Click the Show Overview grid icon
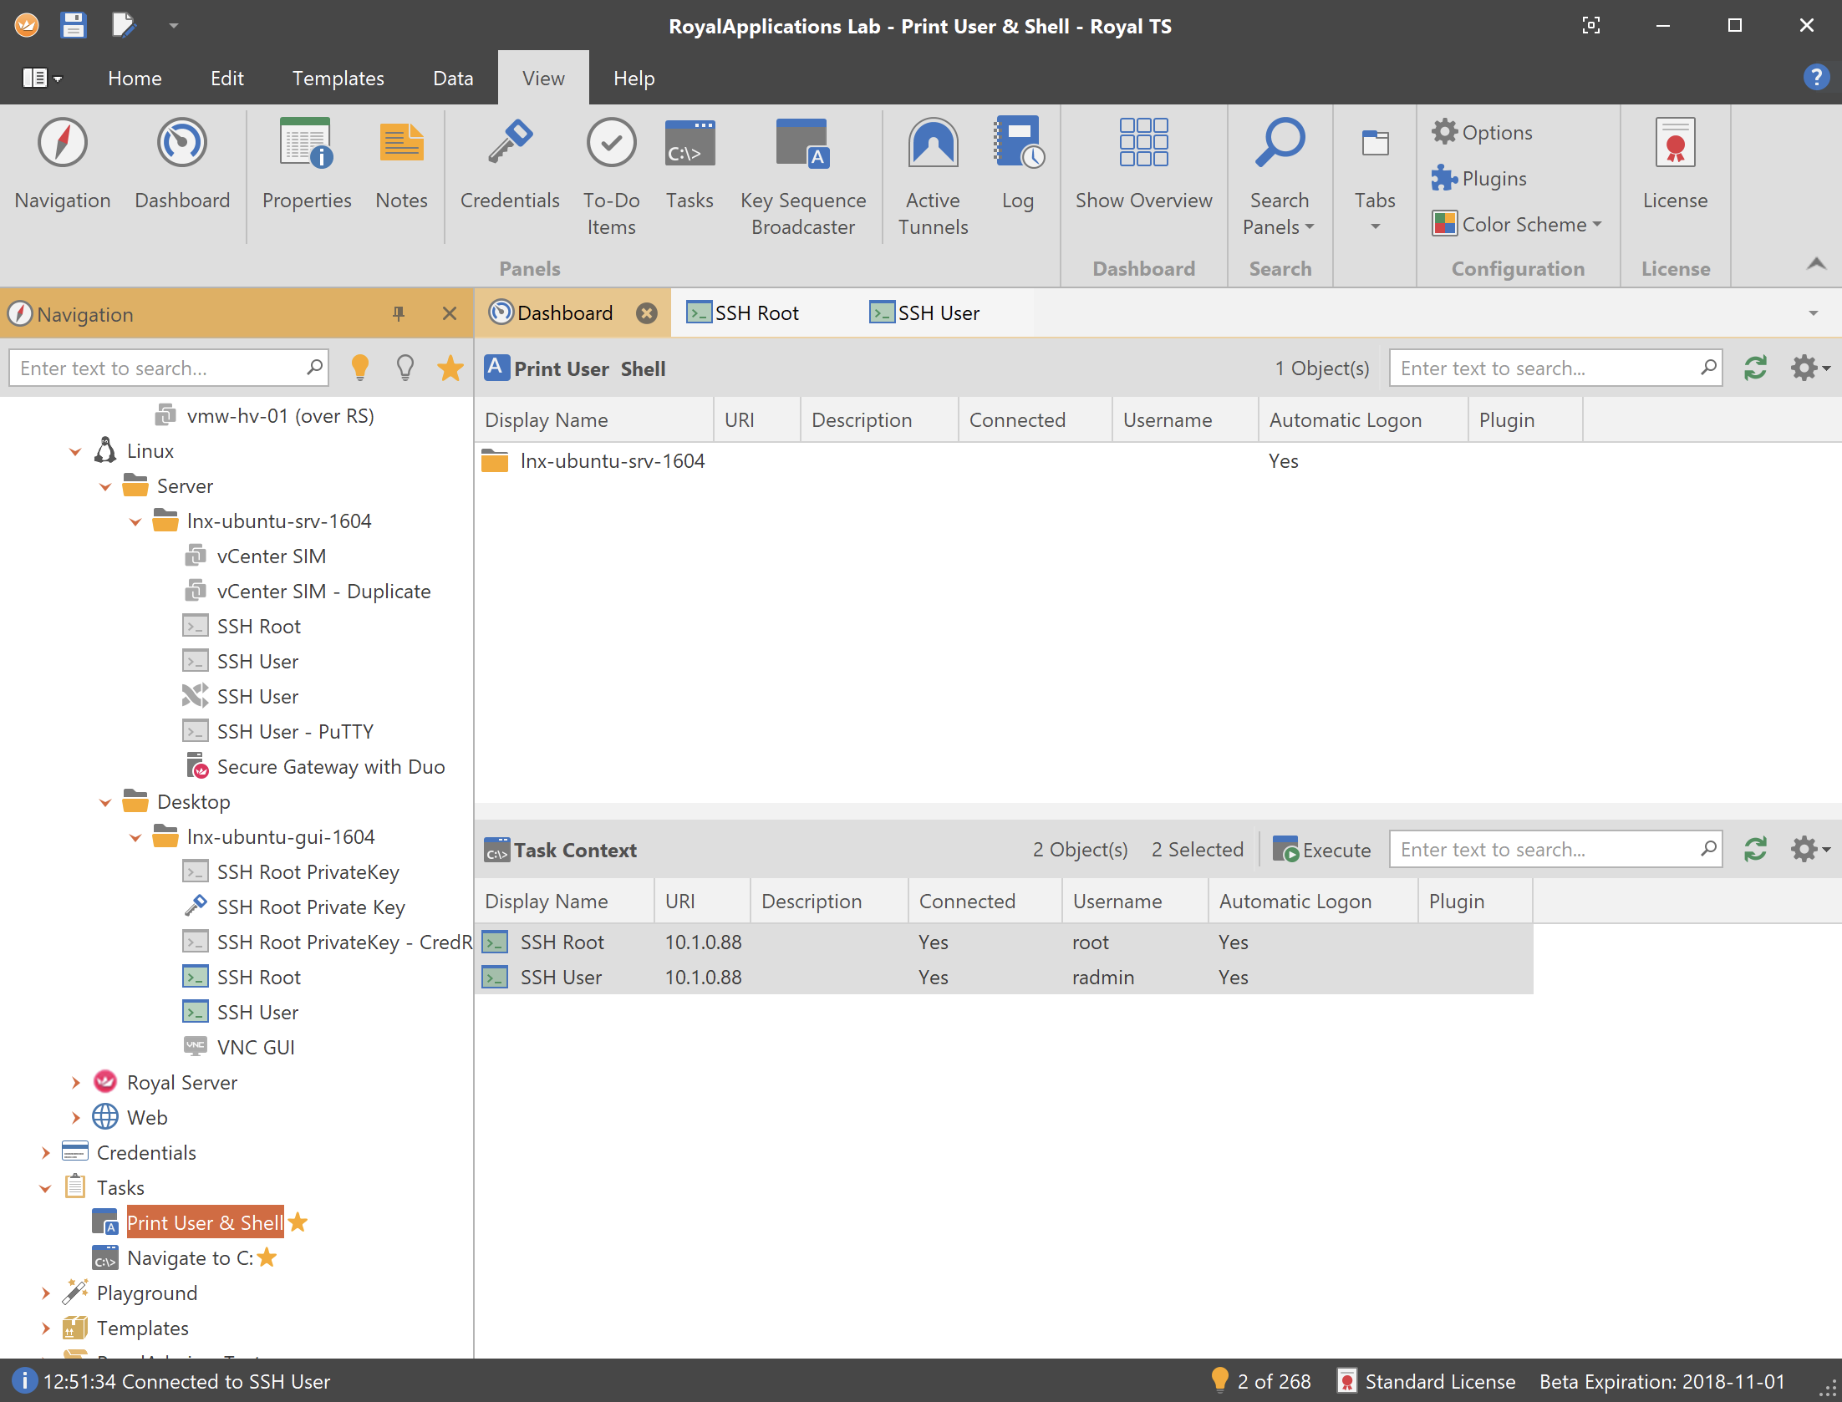The height and width of the screenshot is (1402, 1842). click(1143, 144)
